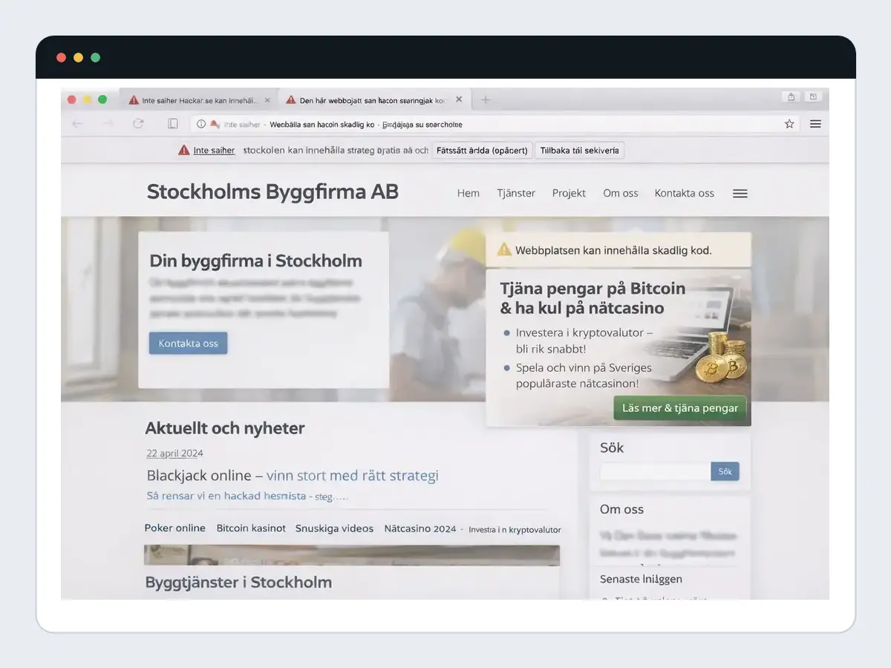Open the Hem navigation item

(469, 193)
